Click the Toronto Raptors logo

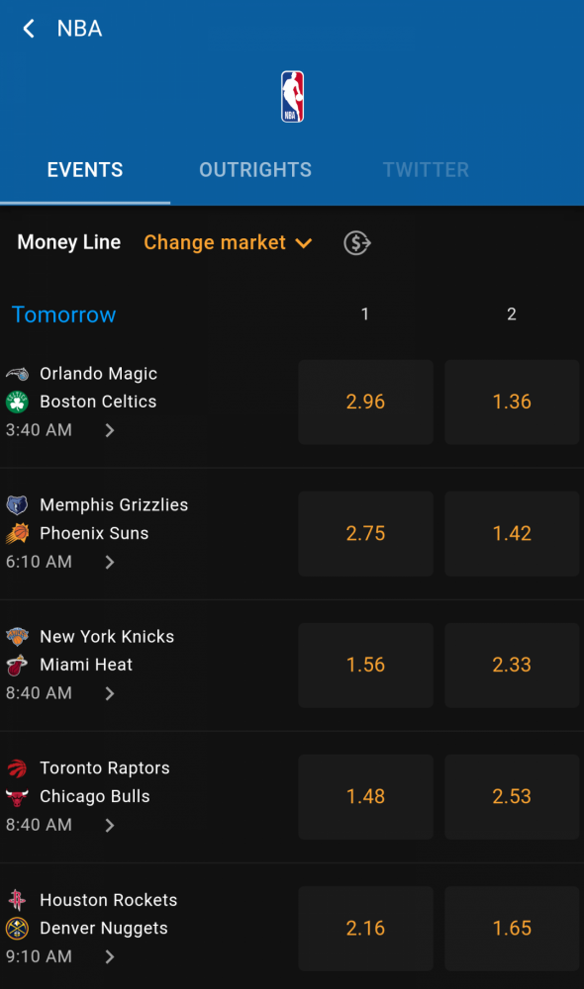tap(17, 768)
